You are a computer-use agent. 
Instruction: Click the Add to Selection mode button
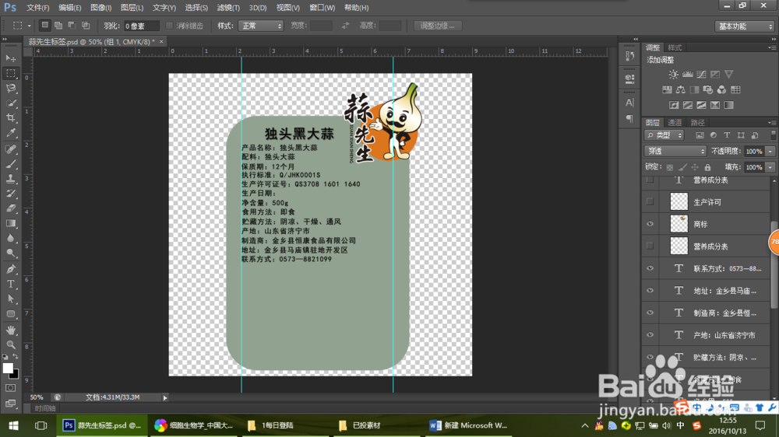58,26
